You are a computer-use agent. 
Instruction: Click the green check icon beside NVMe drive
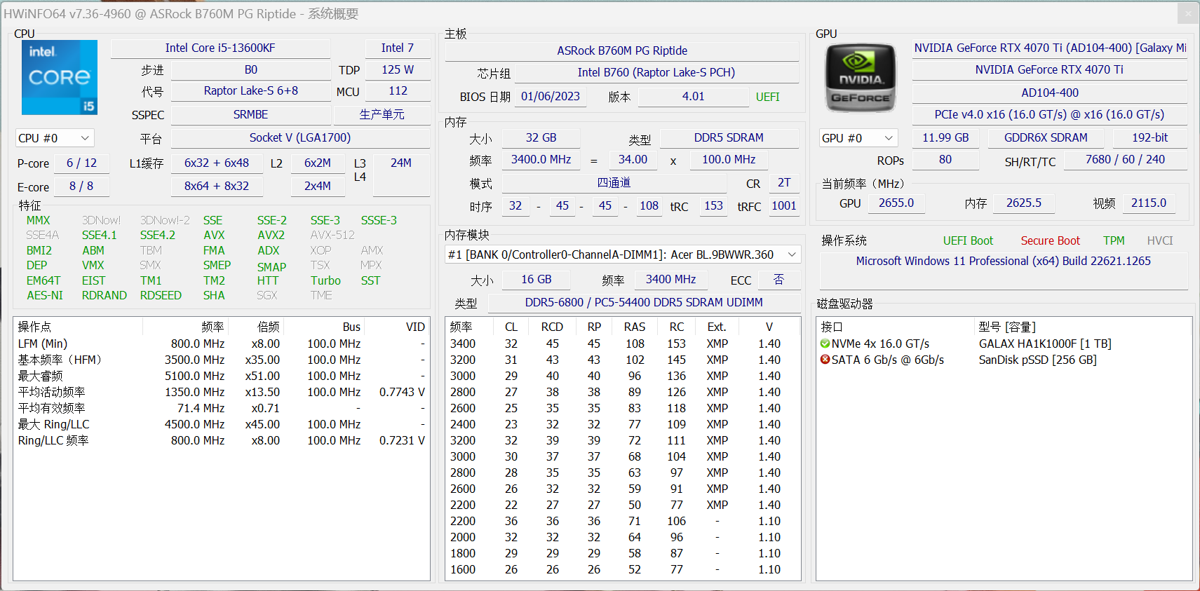click(x=825, y=344)
